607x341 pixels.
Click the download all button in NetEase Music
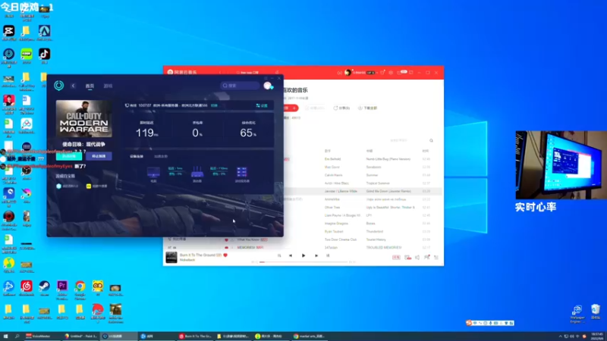(367, 108)
